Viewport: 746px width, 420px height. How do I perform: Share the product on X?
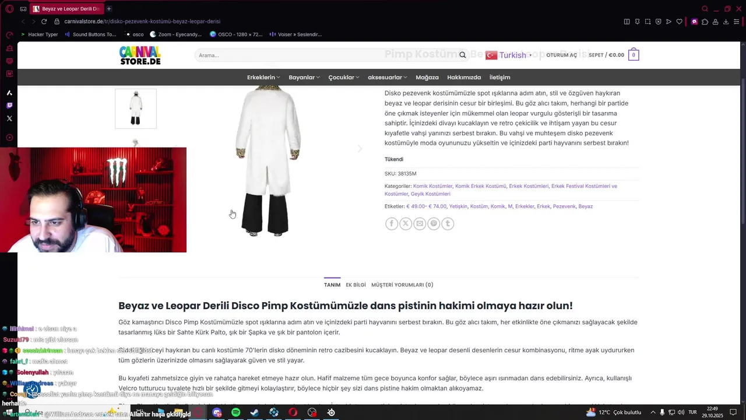coord(406,223)
